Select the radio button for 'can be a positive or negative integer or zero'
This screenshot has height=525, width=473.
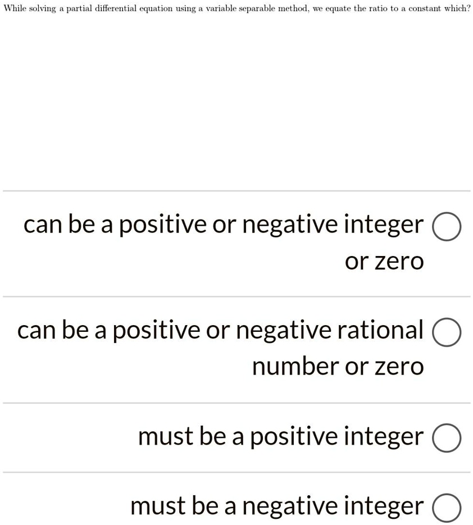[447, 226]
